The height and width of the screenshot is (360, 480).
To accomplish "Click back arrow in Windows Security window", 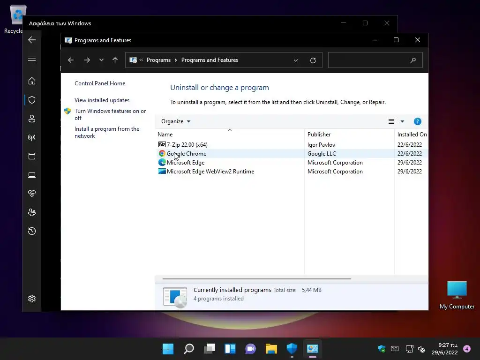I will [32, 40].
